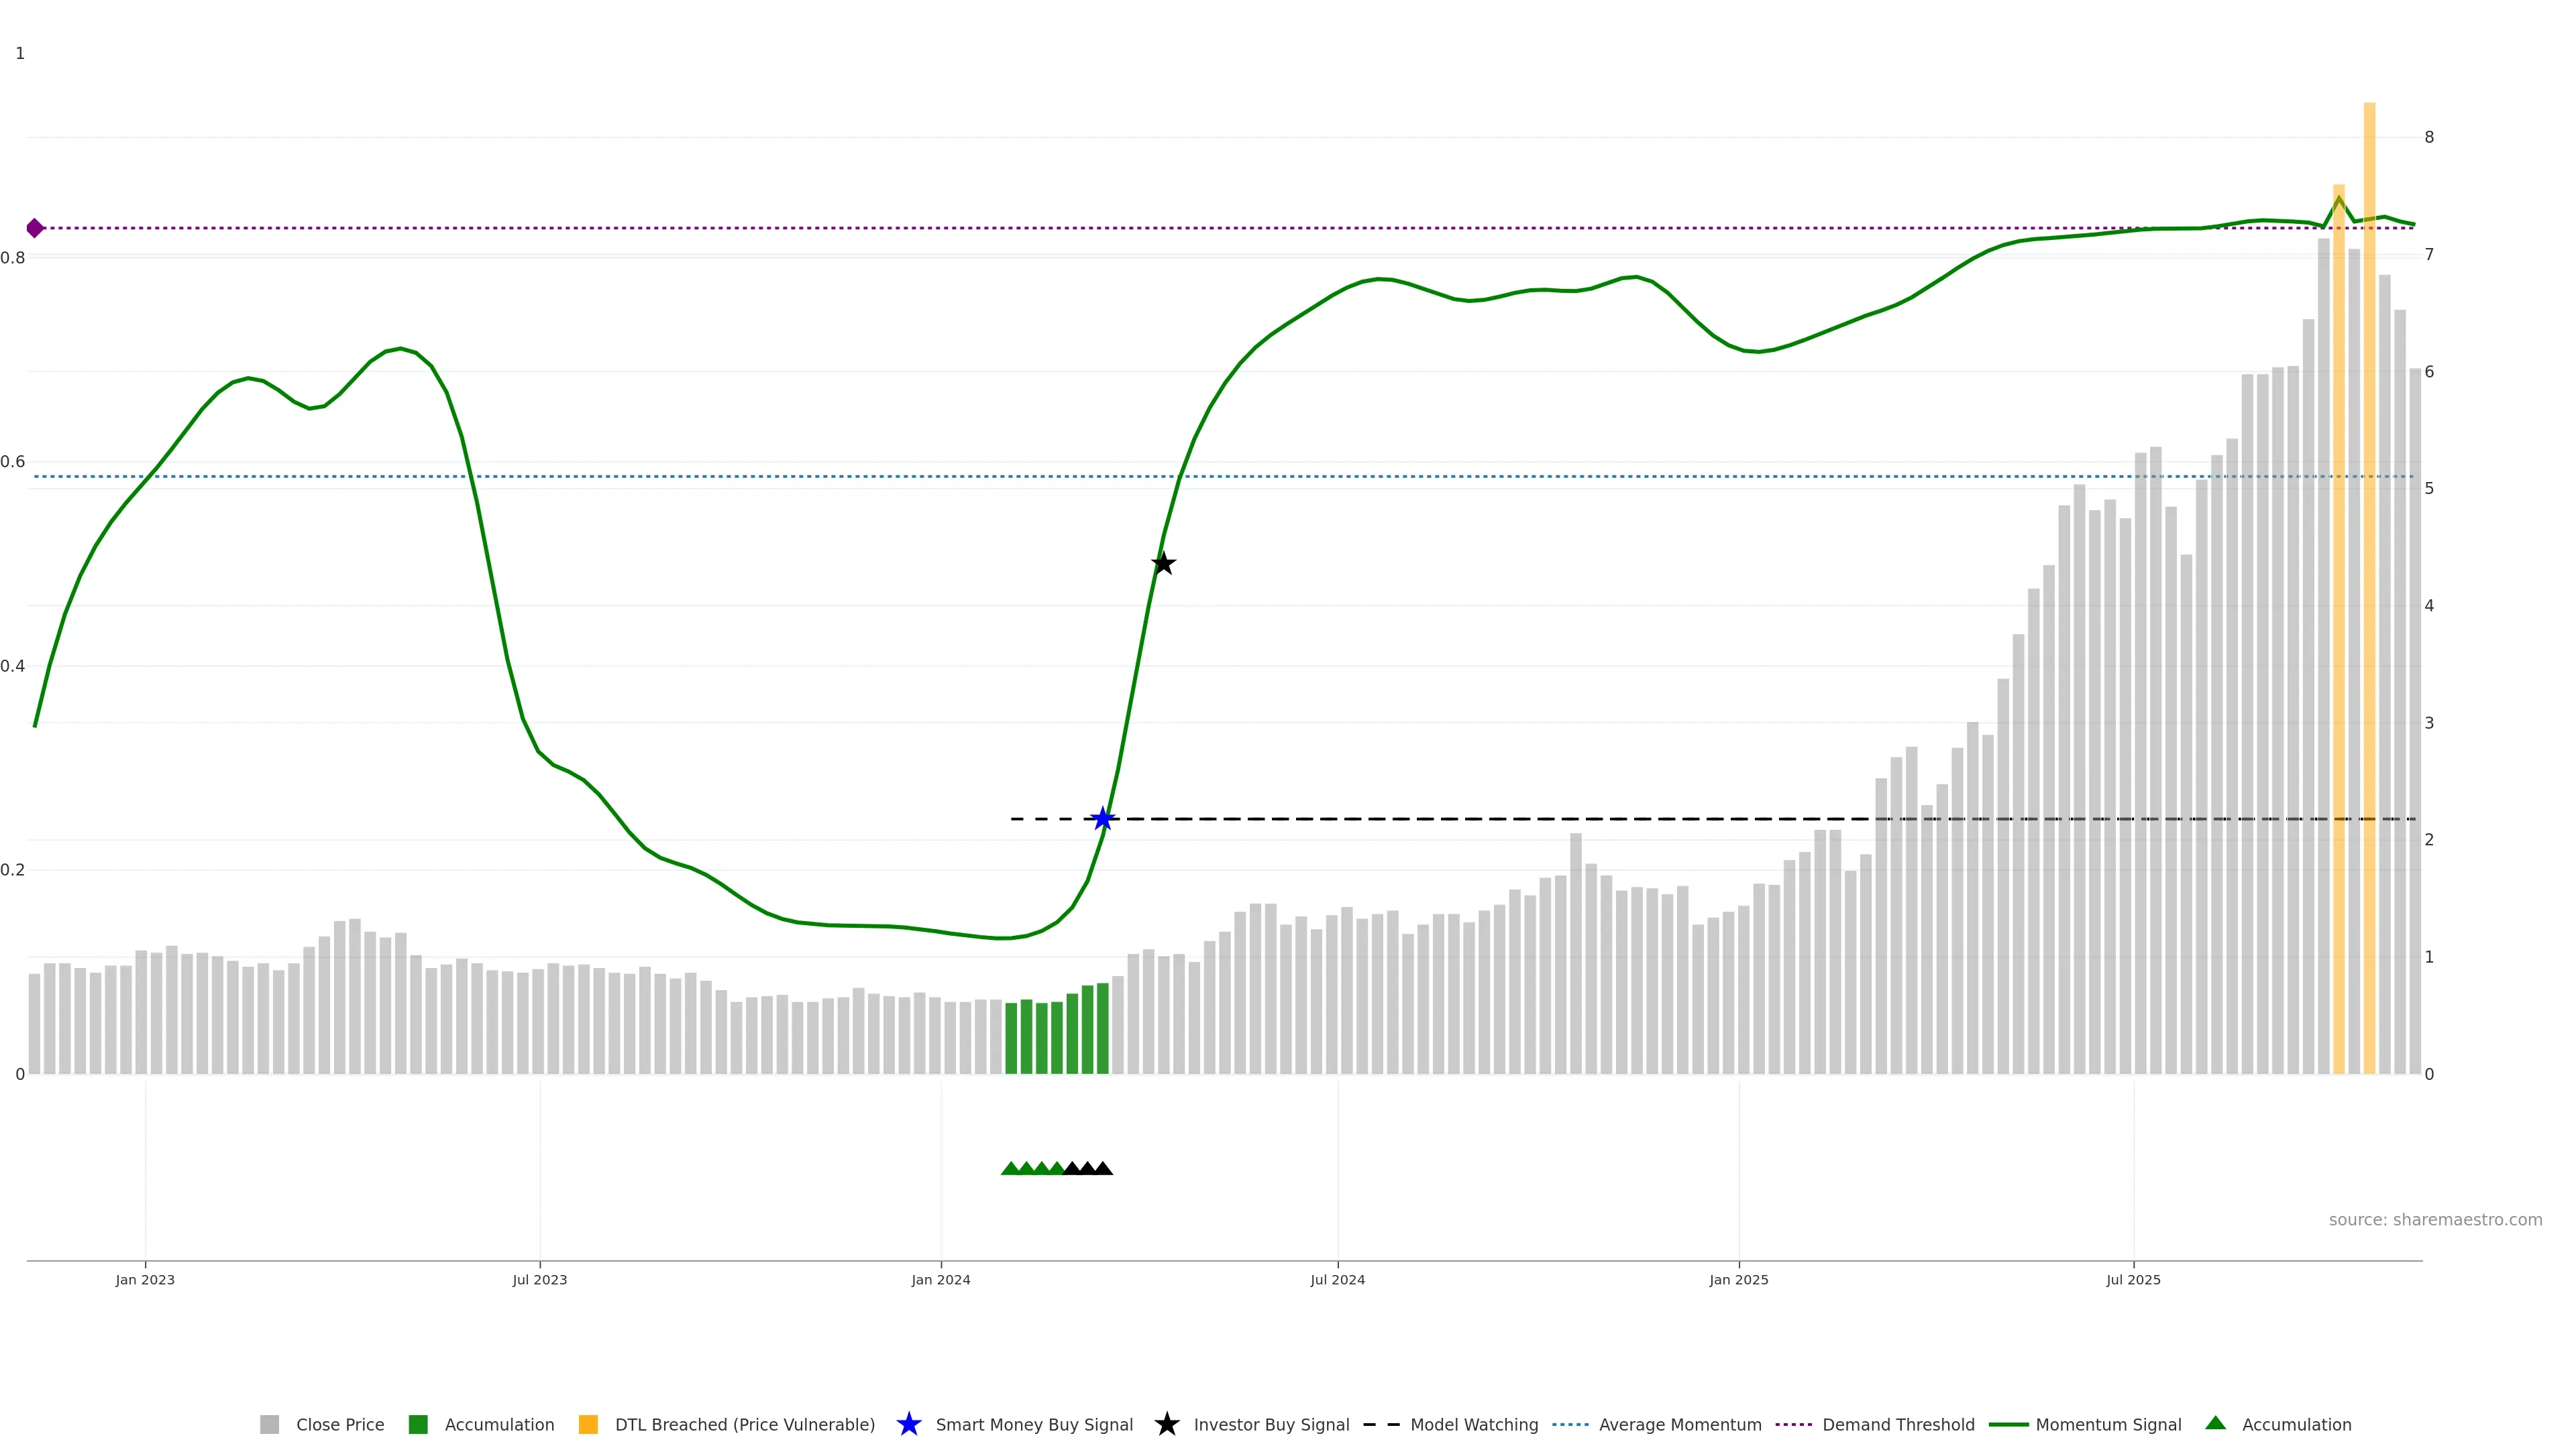2576x1448 pixels.
Task: Click the Jul 2025 axis label
Action: [x=2133, y=1279]
